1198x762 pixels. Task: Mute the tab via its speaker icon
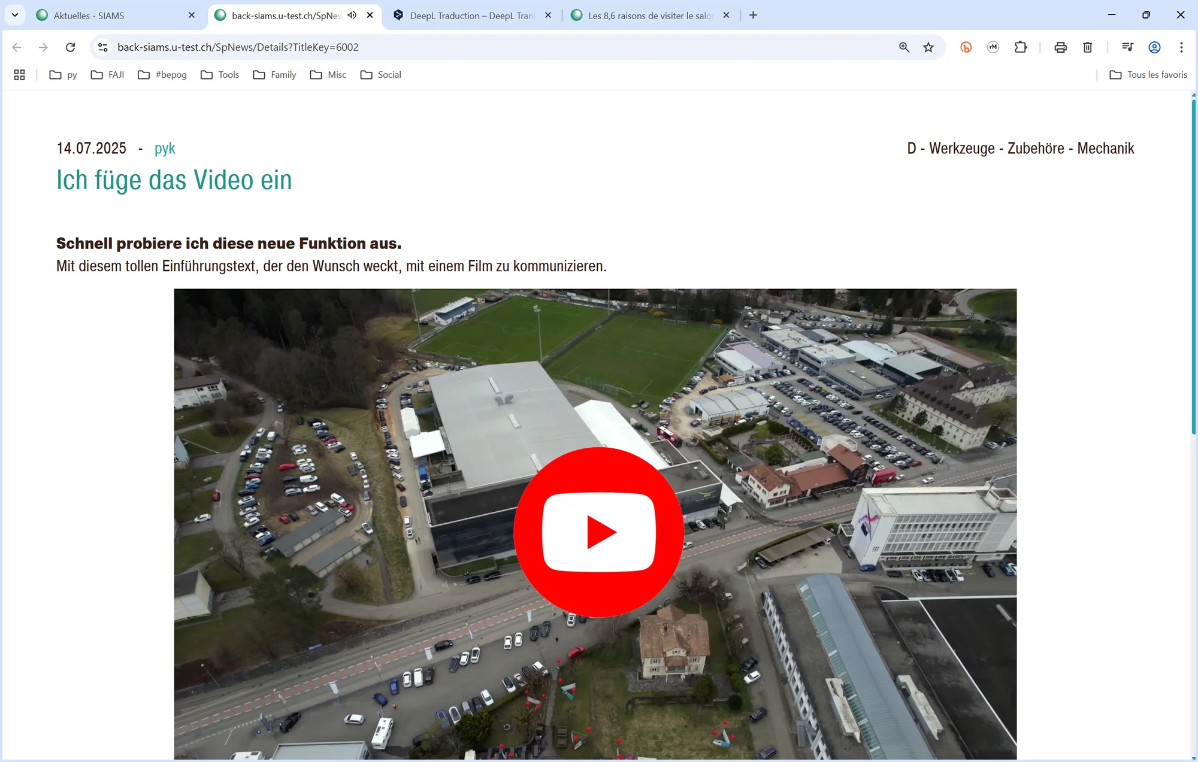pos(352,15)
